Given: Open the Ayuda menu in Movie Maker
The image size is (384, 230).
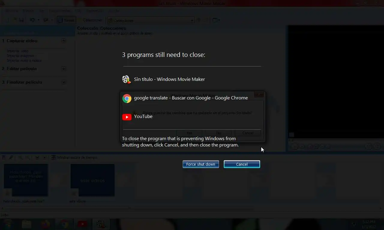Looking at the screenshot, I should coord(113,11).
